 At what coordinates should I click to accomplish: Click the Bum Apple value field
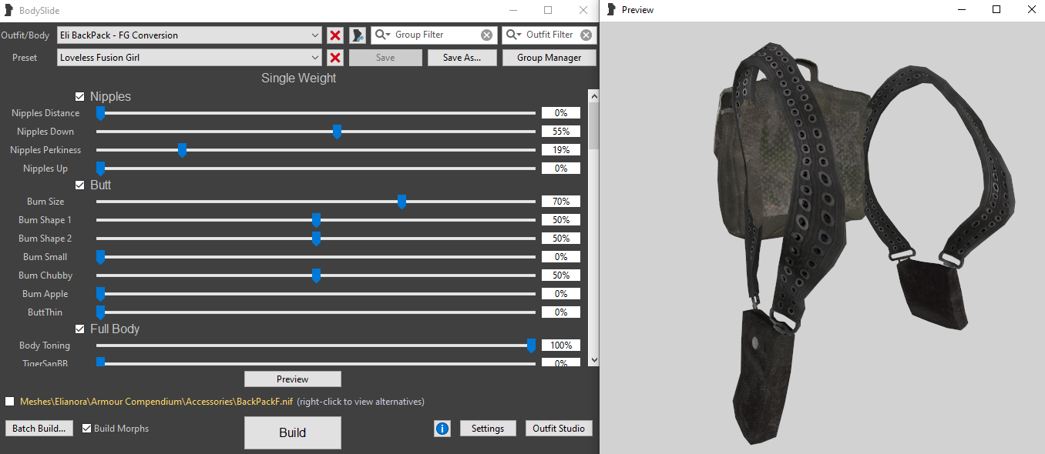pos(561,294)
